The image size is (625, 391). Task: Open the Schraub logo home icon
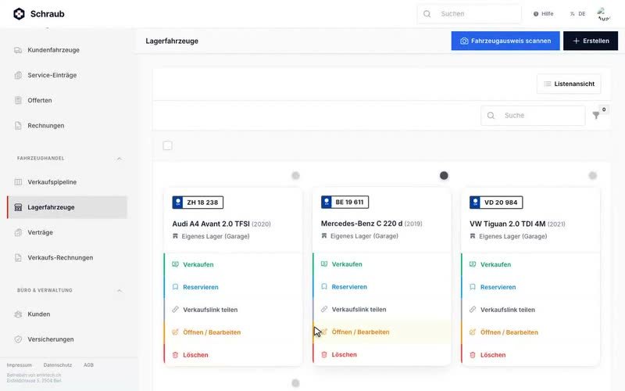[x=19, y=14]
